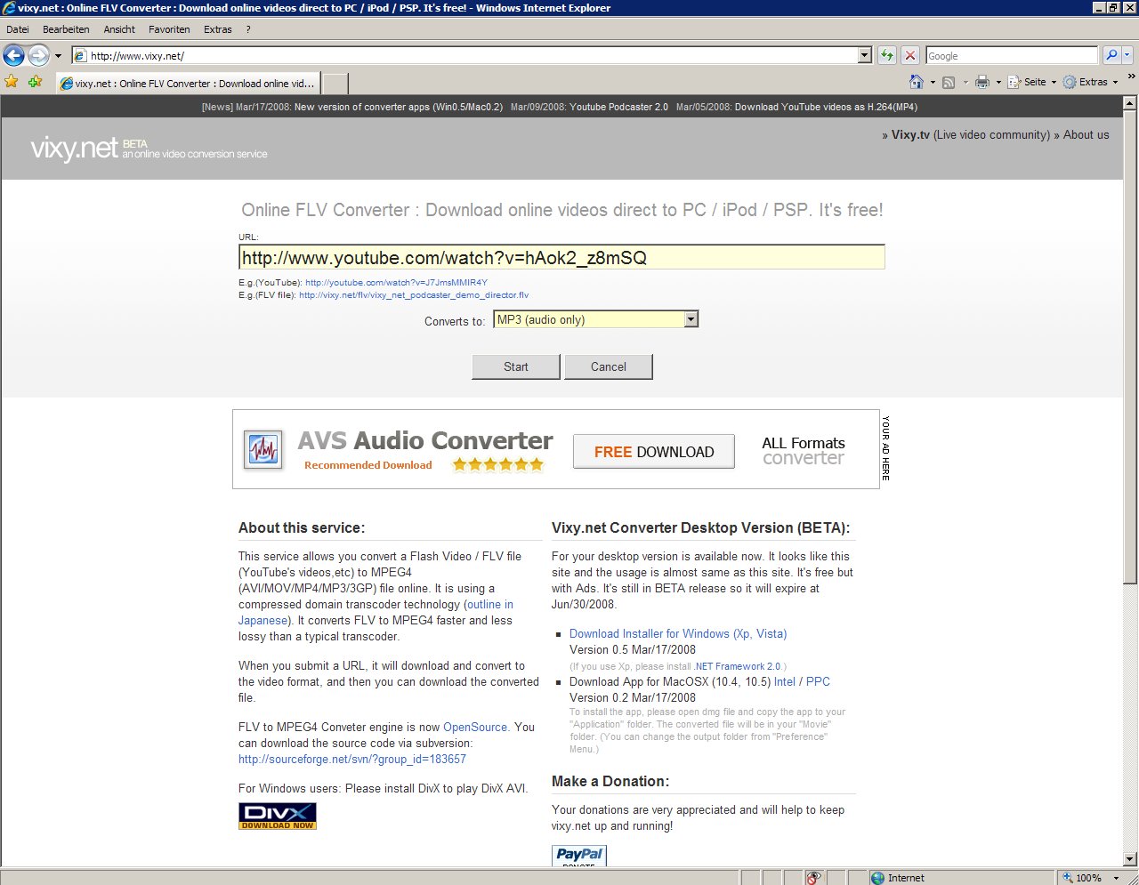Click into the Google search box

tap(1012, 56)
